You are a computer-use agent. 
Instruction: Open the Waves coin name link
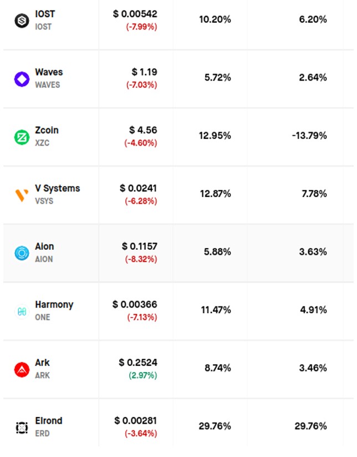[x=49, y=72]
